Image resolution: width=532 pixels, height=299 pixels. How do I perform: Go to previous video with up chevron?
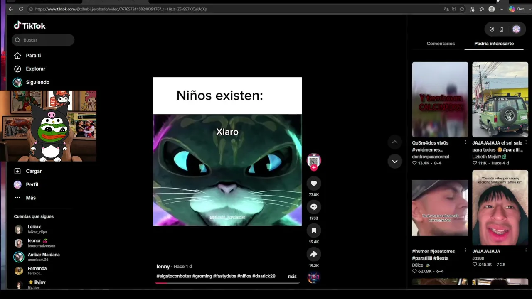pyautogui.click(x=395, y=142)
